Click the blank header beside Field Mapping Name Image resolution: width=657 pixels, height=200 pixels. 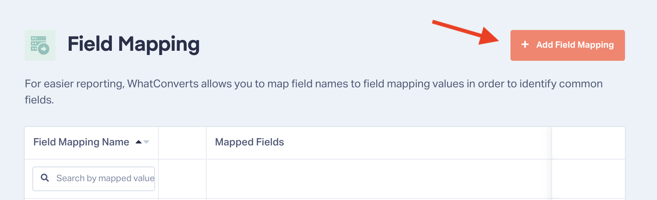[x=182, y=143]
